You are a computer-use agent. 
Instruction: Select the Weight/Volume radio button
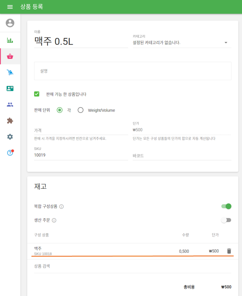click(x=80, y=110)
